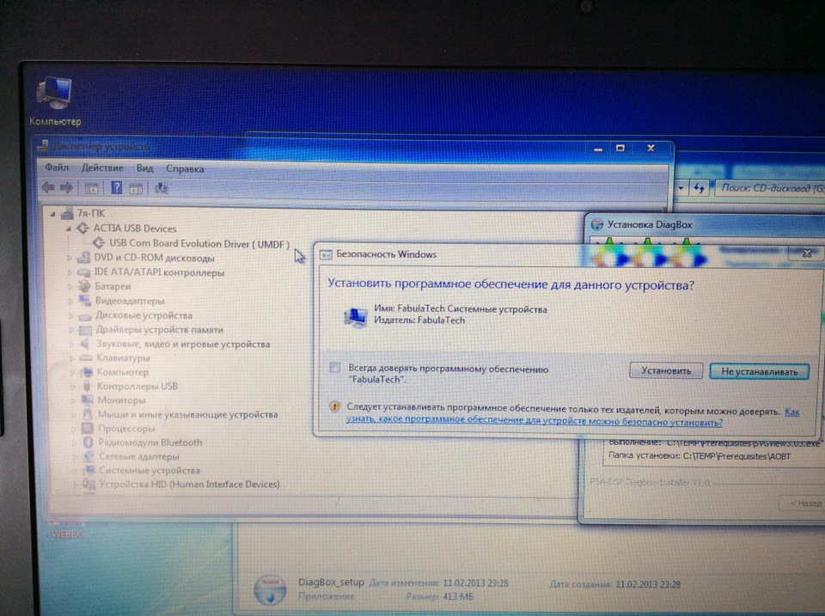Click the Видеоадаптеры display adapter icon

coord(85,301)
